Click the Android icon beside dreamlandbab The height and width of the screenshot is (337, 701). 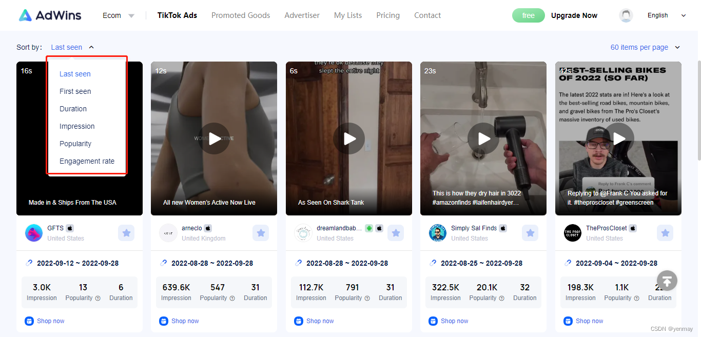point(369,228)
